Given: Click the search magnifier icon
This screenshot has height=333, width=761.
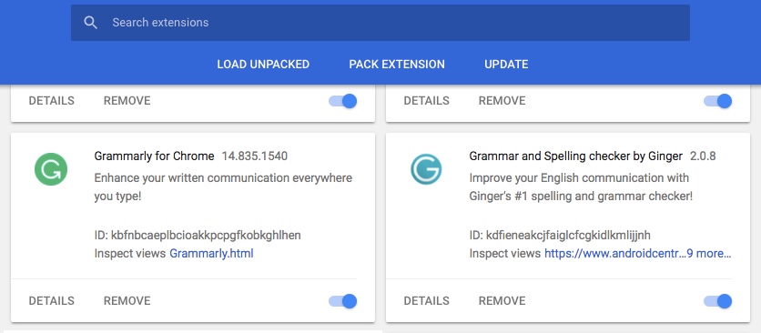Looking at the screenshot, I should tap(91, 23).
